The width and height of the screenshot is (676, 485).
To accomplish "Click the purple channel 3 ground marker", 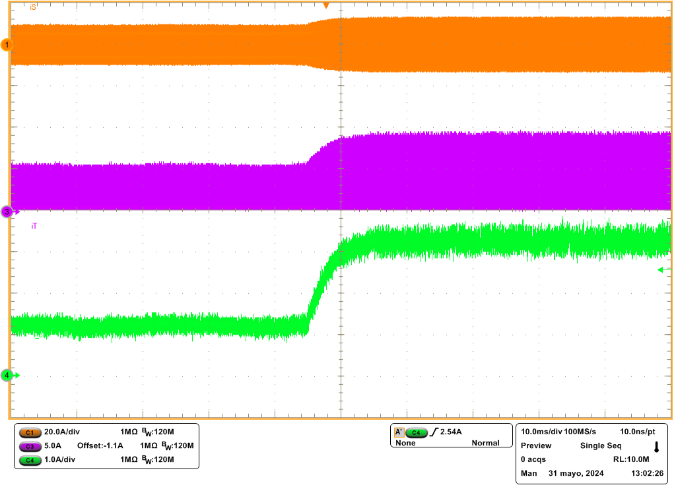I will pyautogui.click(x=7, y=212).
